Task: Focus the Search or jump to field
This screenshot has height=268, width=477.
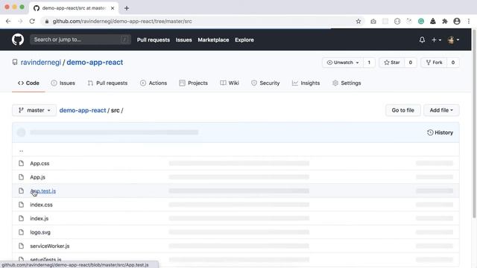Action: pyautogui.click(x=80, y=39)
